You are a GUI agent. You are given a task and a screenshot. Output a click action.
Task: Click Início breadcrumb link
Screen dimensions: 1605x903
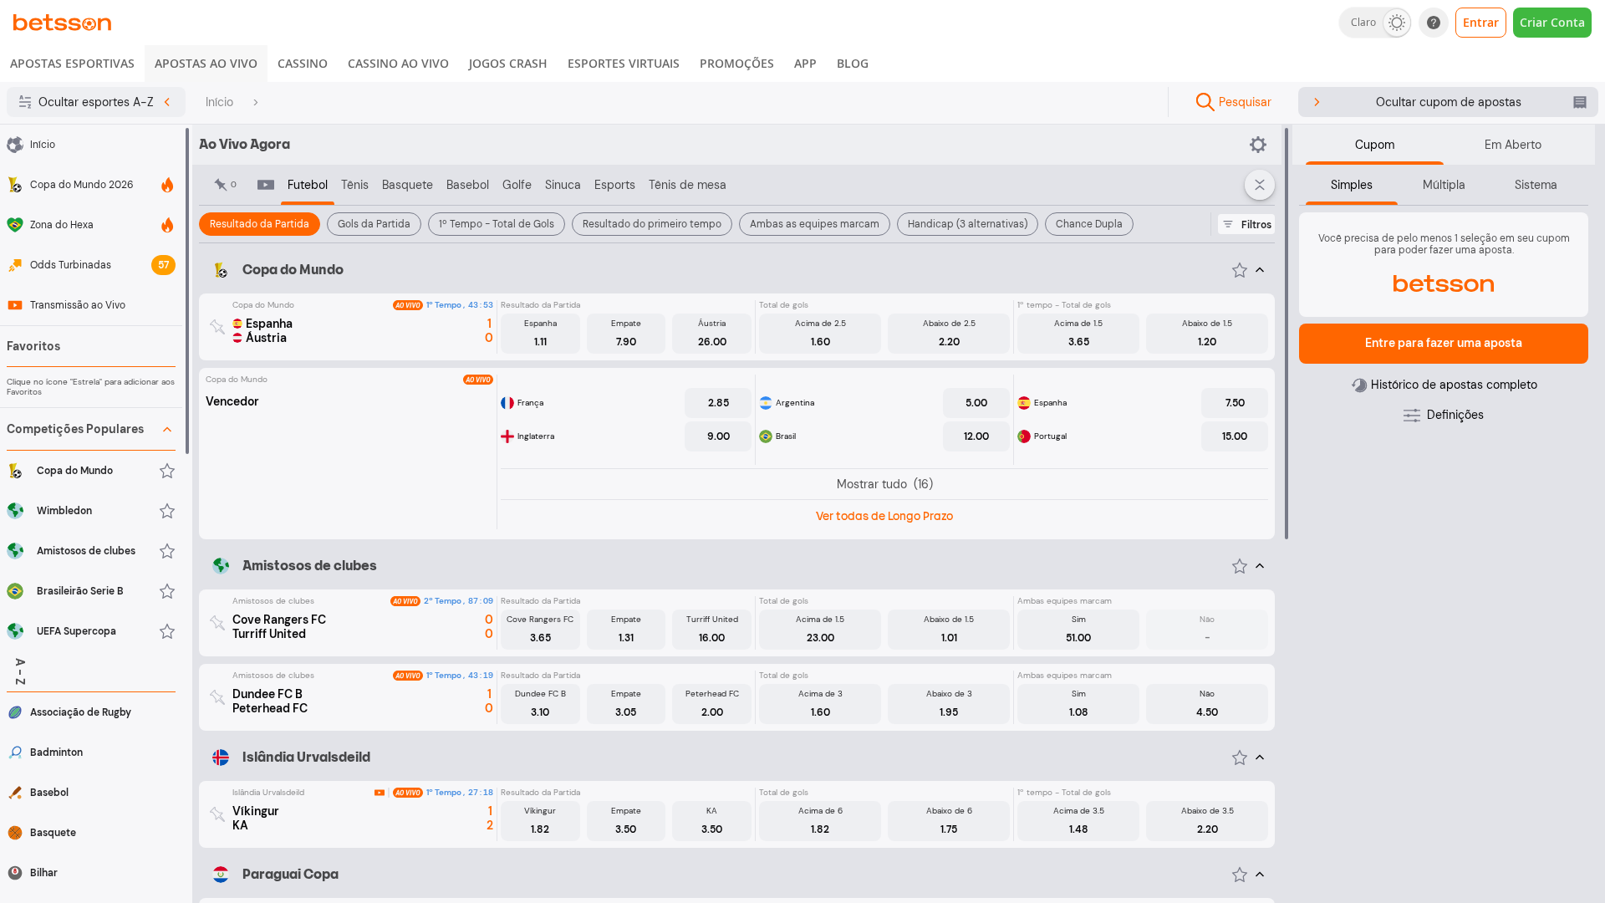coord(219,102)
